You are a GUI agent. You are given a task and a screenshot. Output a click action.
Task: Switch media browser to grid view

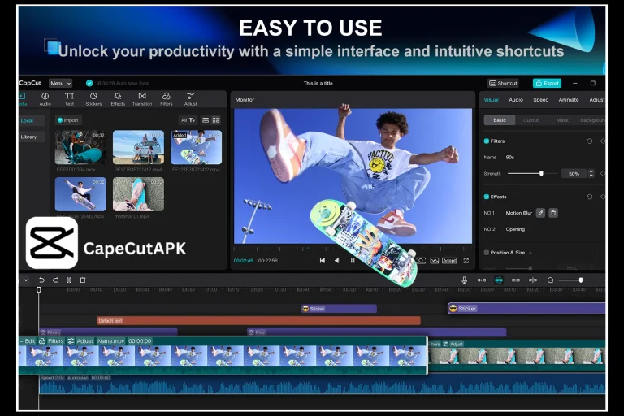(x=216, y=120)
